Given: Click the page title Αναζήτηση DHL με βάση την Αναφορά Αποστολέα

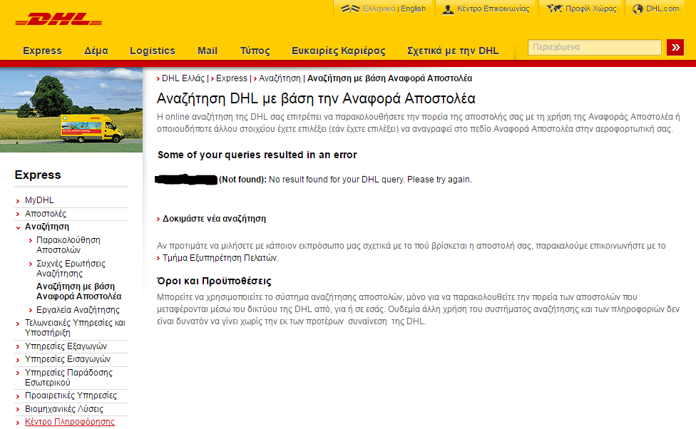Looking at the screenshot, I should [x=316, y=98].
